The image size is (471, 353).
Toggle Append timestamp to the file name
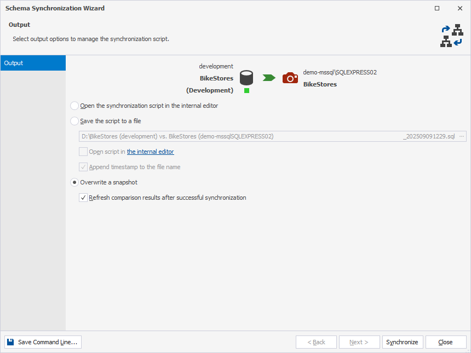(x=83, y=167)
